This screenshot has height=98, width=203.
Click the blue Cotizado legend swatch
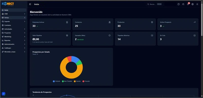tap(54, 81)
